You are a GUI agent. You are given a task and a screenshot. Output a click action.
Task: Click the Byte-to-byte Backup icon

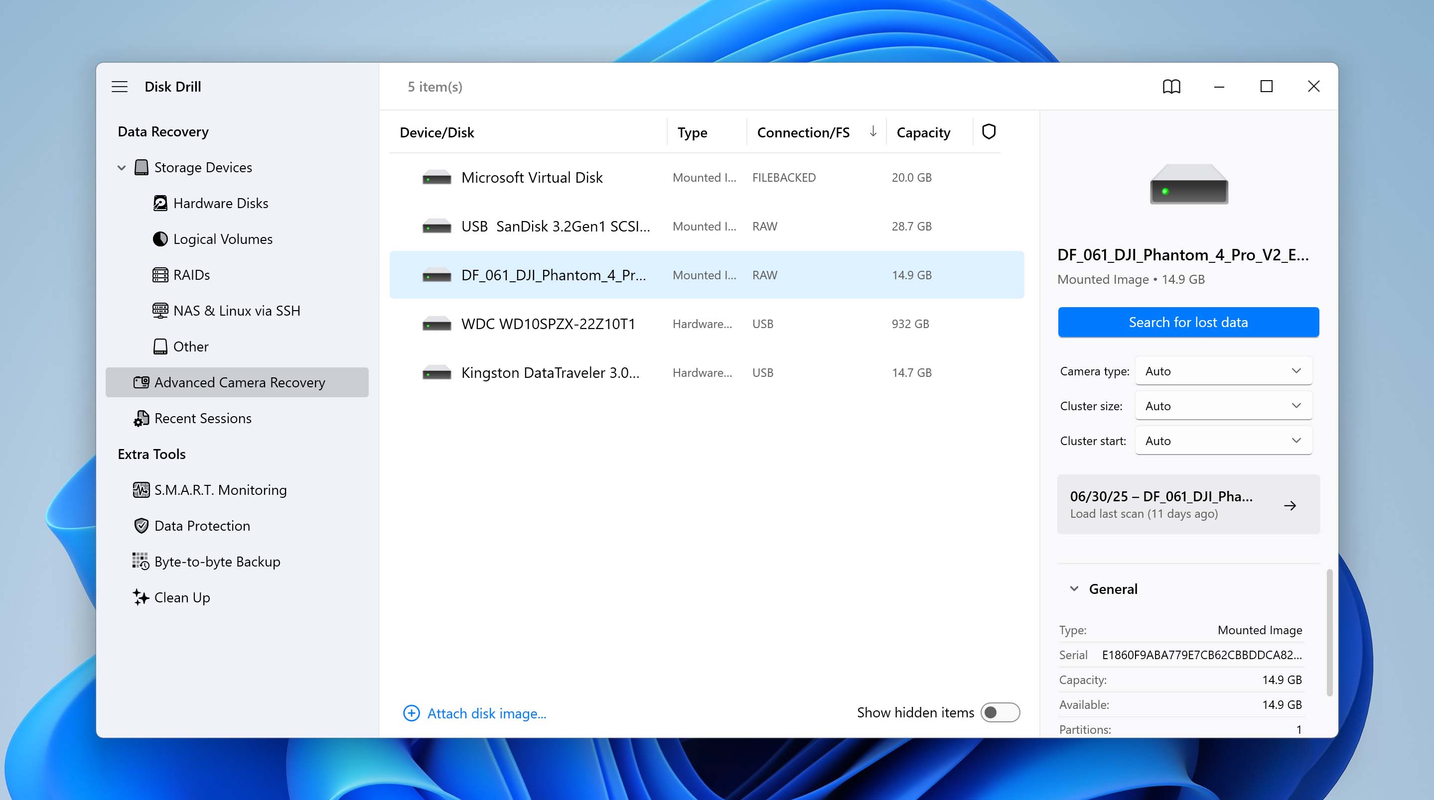point(141,562)
